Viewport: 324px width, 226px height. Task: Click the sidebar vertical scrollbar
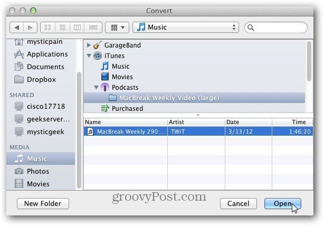coord(79,130)
